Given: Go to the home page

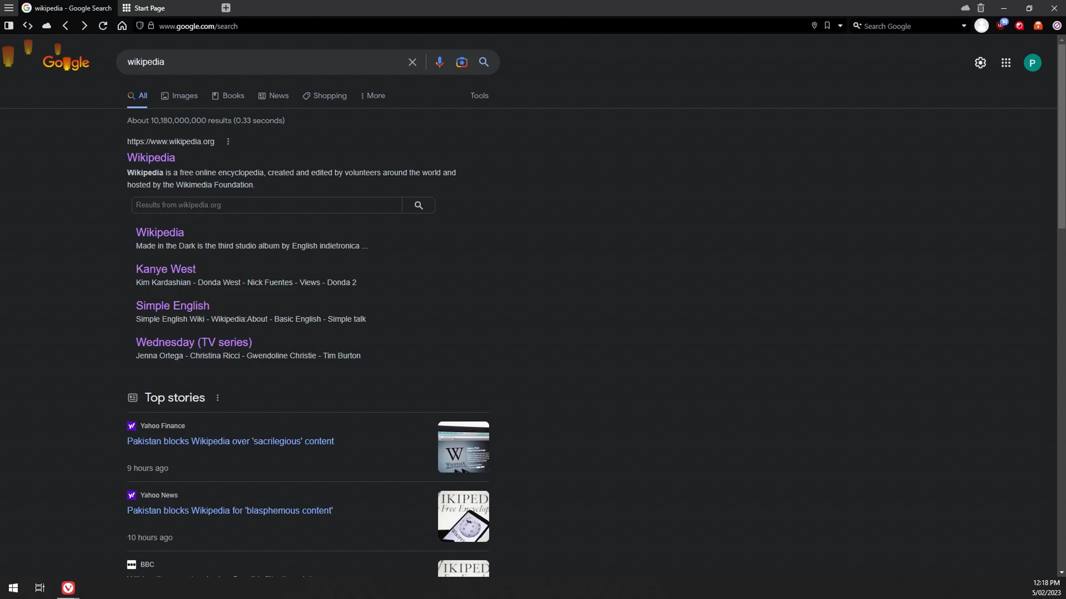Looking at the screenshot, I should pyautogui.click(x=122, y=26).
